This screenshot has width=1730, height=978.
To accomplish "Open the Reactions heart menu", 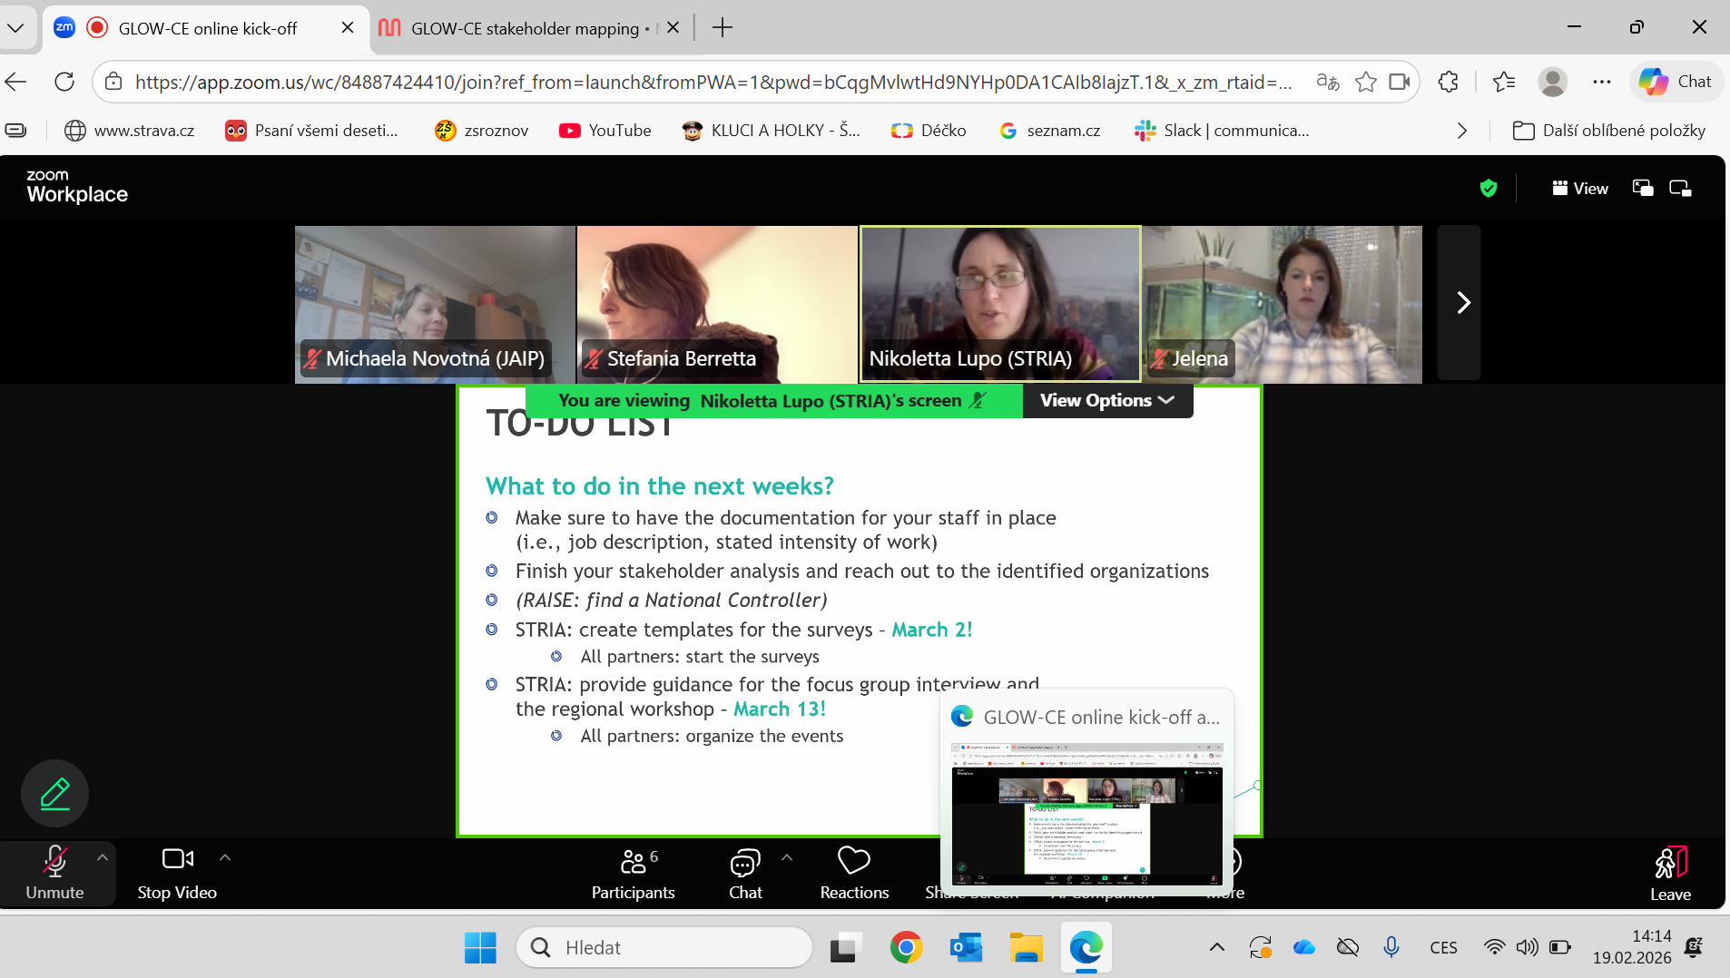I will (x=853, y=873).
